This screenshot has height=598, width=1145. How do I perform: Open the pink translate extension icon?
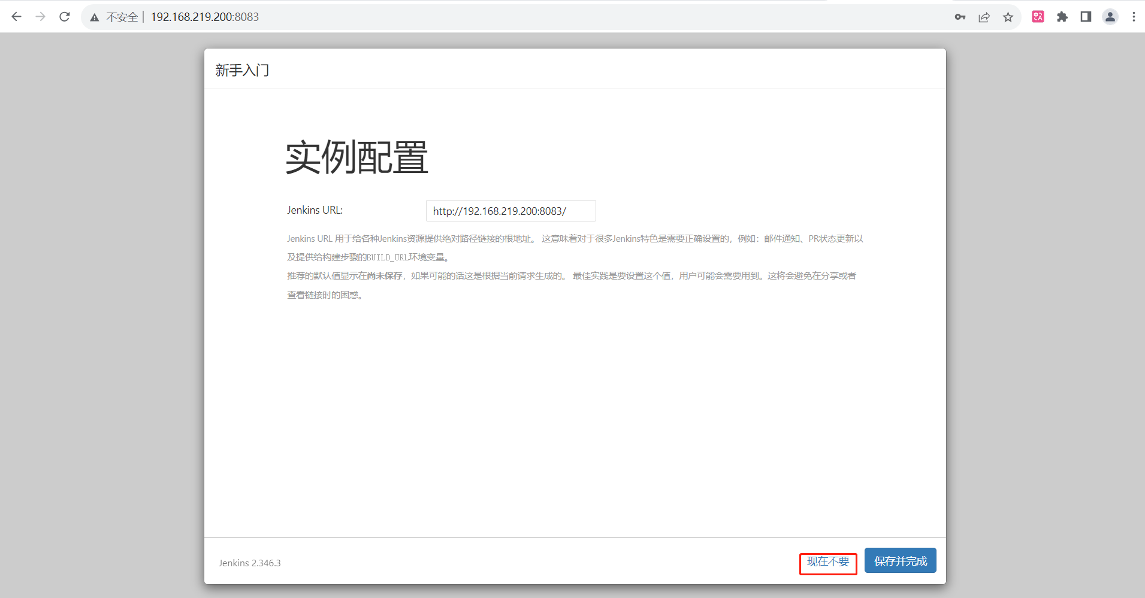click(1038, 17)
